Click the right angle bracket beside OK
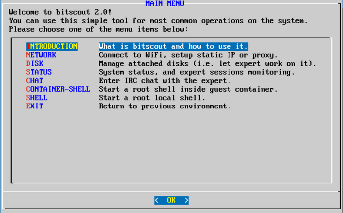343x213 pixels. coord(186,200)
